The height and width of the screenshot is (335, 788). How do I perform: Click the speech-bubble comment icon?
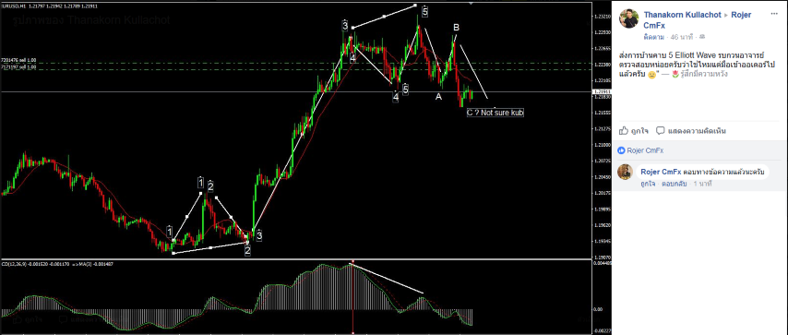[x=661, y=131]
